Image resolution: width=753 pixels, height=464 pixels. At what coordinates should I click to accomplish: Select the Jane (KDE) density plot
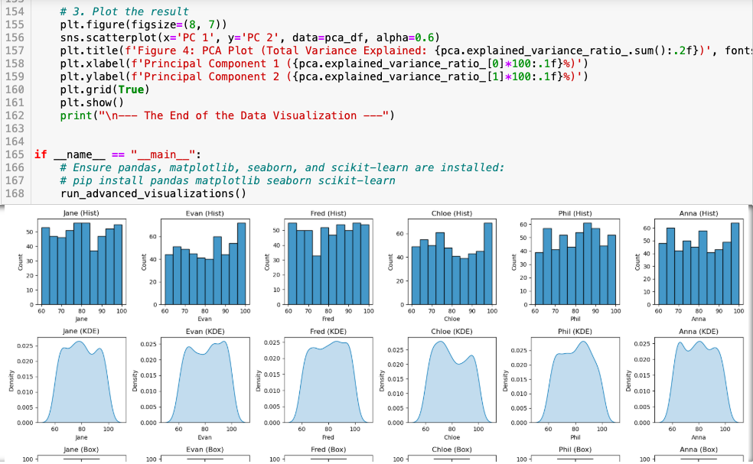pos(81,378)
